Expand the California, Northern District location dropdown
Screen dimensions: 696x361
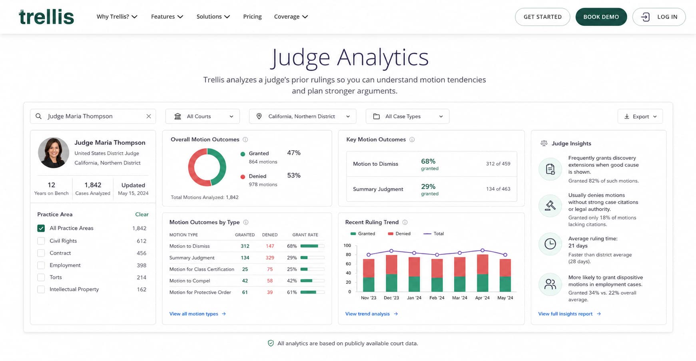[x=303, y=116]
